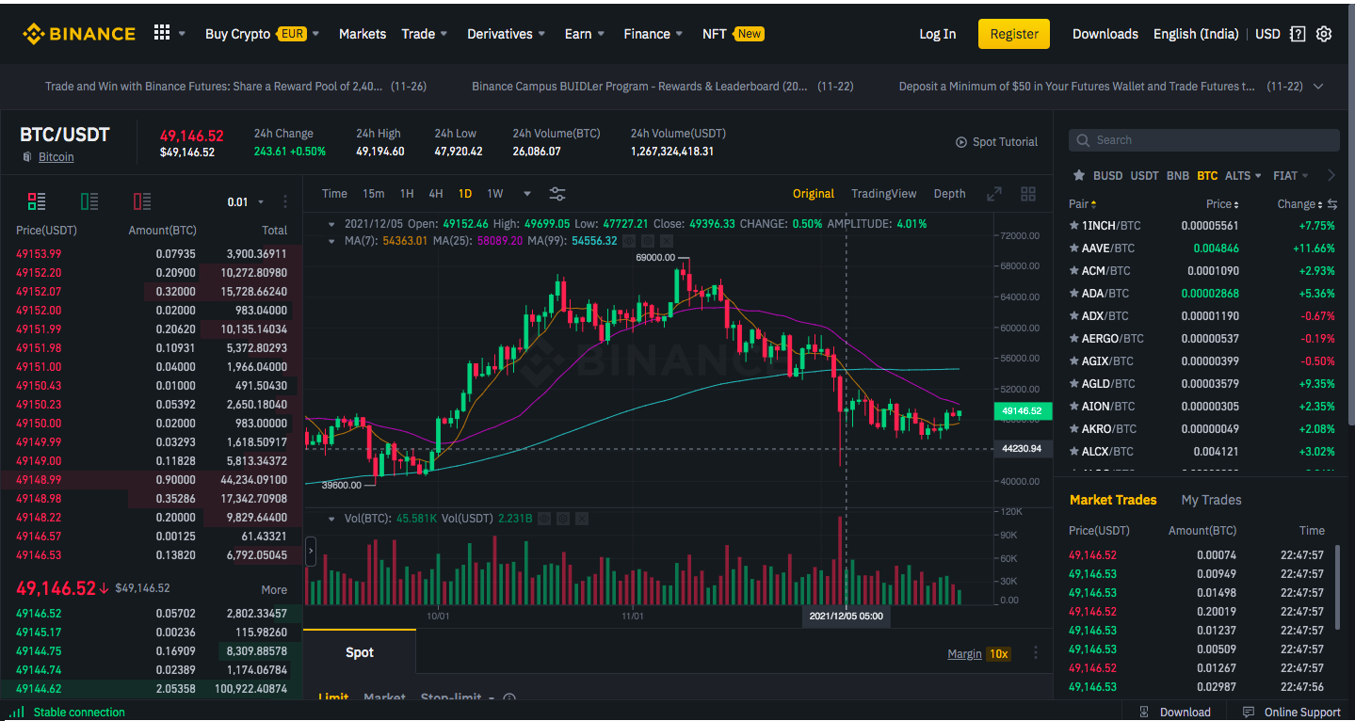Expand the Derivatives menu dropdown
The image size is (1355, 721).
point(507,34)
